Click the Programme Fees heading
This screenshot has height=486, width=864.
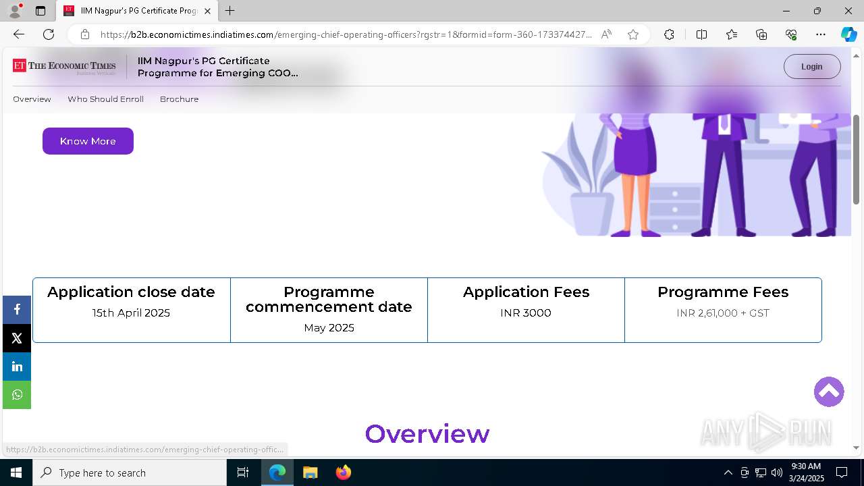pos(723,292)
